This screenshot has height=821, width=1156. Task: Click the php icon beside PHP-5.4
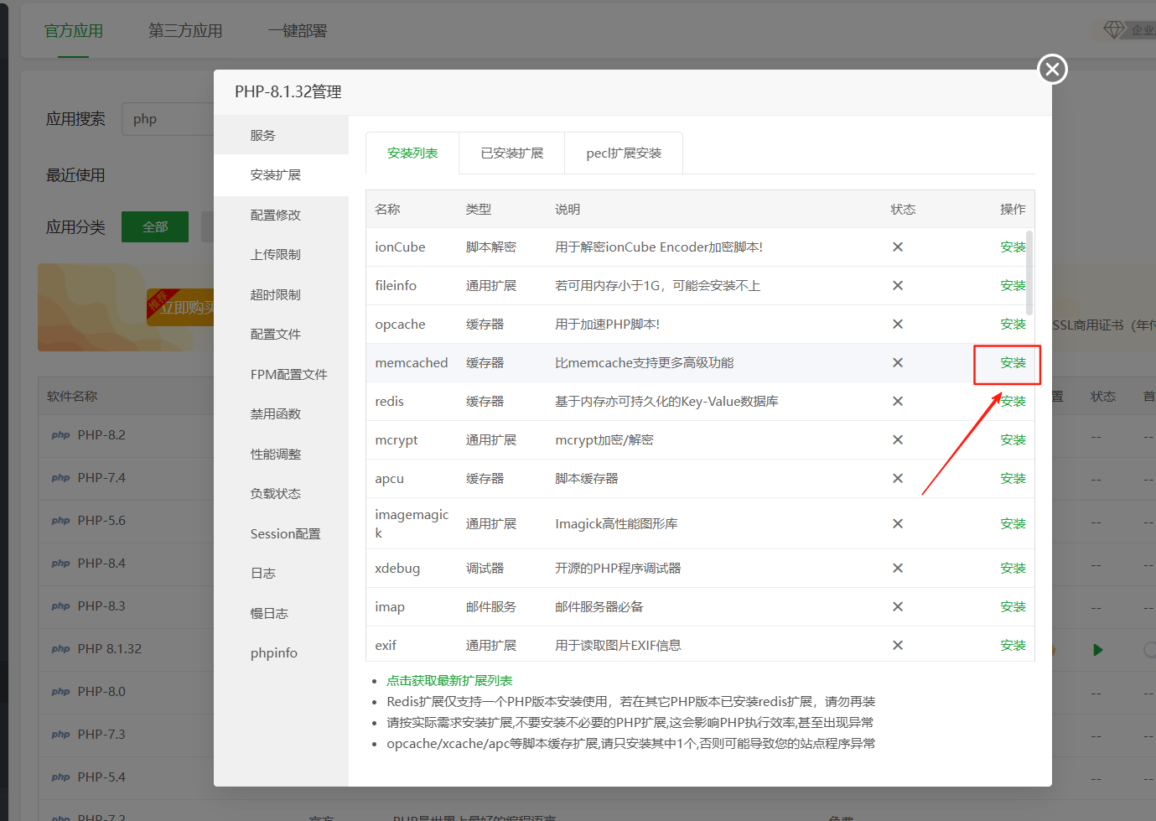[60, 777]
